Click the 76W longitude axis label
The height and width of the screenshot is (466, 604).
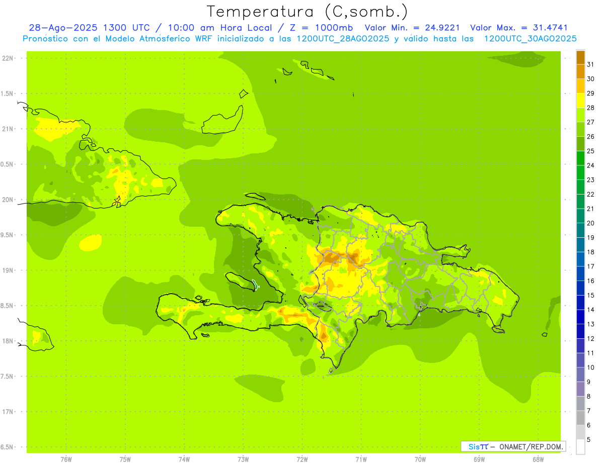66,459
